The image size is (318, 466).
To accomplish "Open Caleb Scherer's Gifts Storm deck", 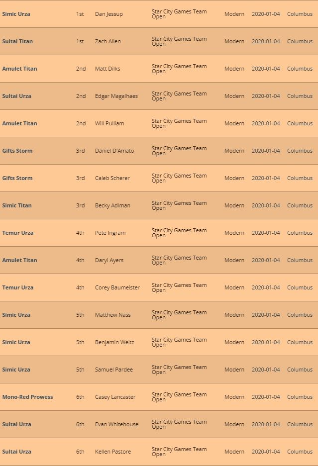I will click(17, 178).
